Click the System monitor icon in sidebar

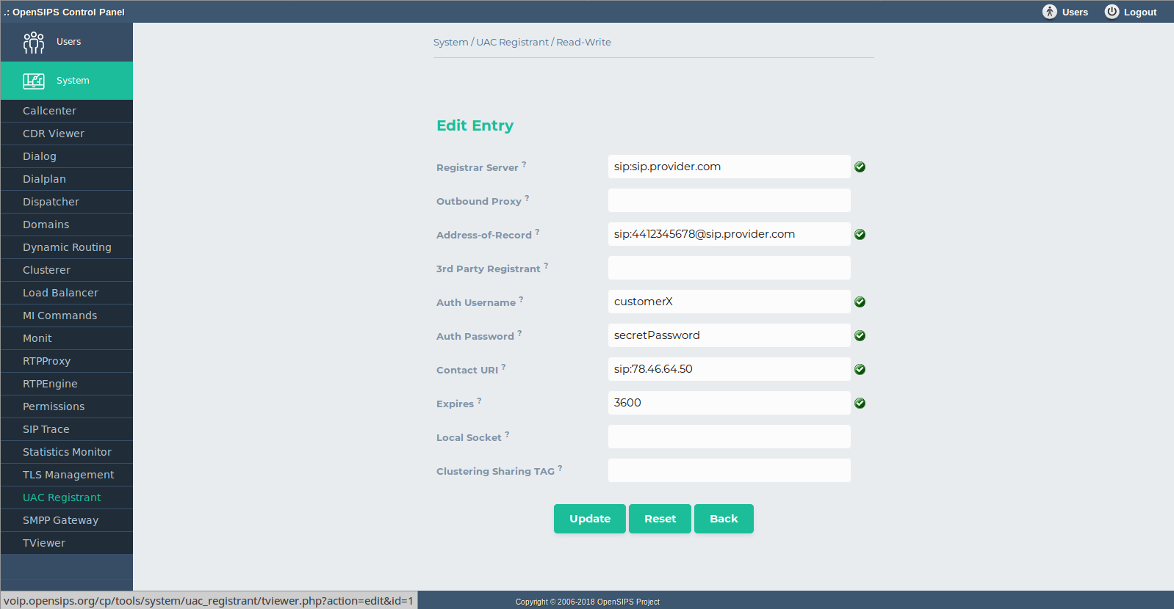34,81
